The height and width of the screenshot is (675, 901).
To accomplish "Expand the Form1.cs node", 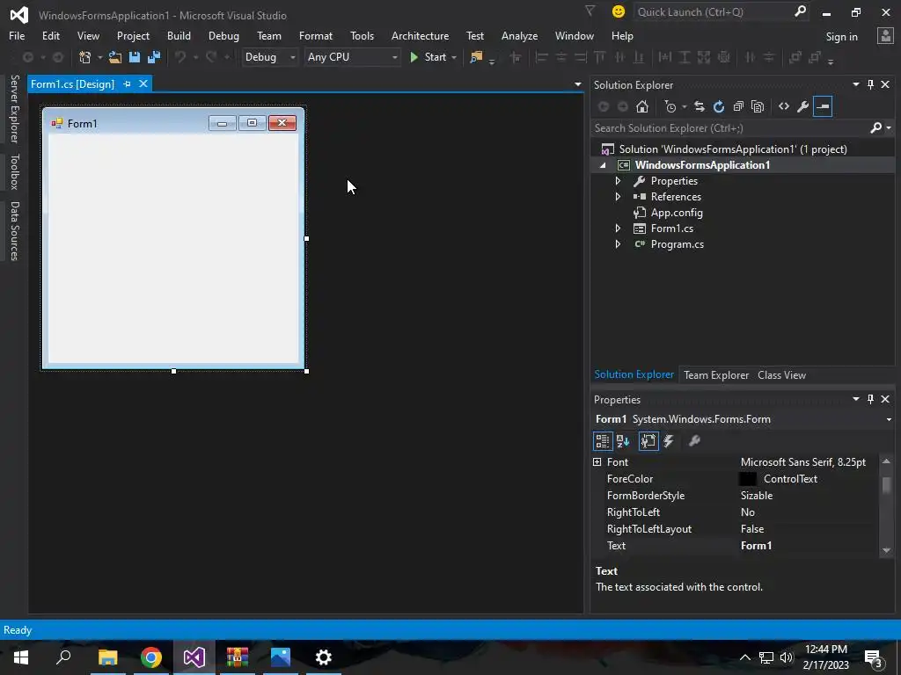I will coord(618,229).
